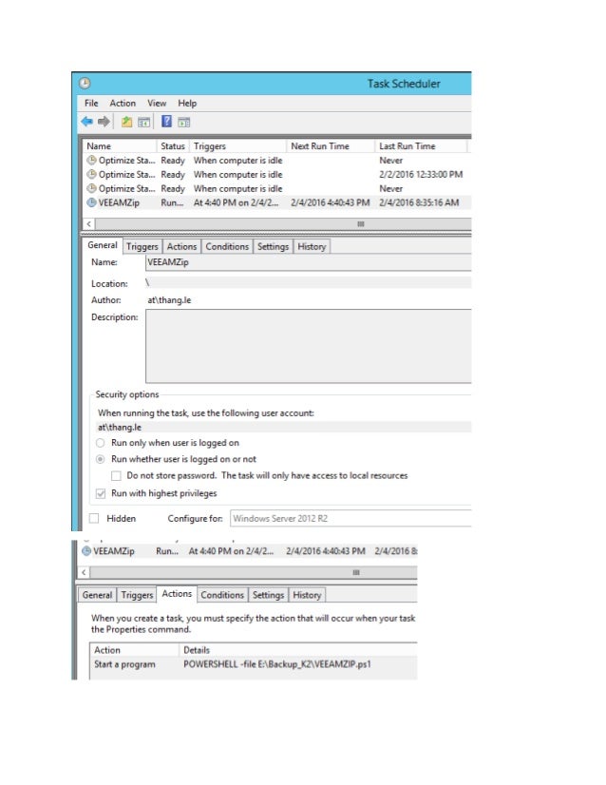
Task: Click the Task Scheduler clock title icon
Action: click(x=85, y=83)
